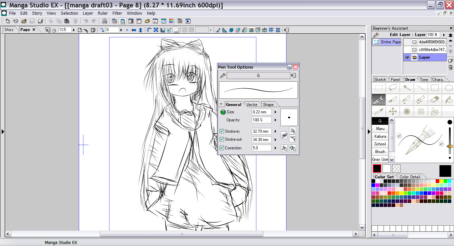Uncheck the Stroke-out checkbox
The height and width of the screenshot is (246, 454).
coord(222,139)
